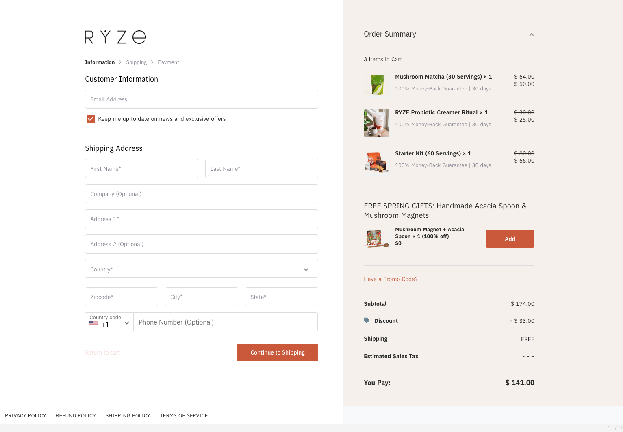Click the Creamer Ritual price $ 25.00
Screen dimensions: 623x432
coord(524,120)
